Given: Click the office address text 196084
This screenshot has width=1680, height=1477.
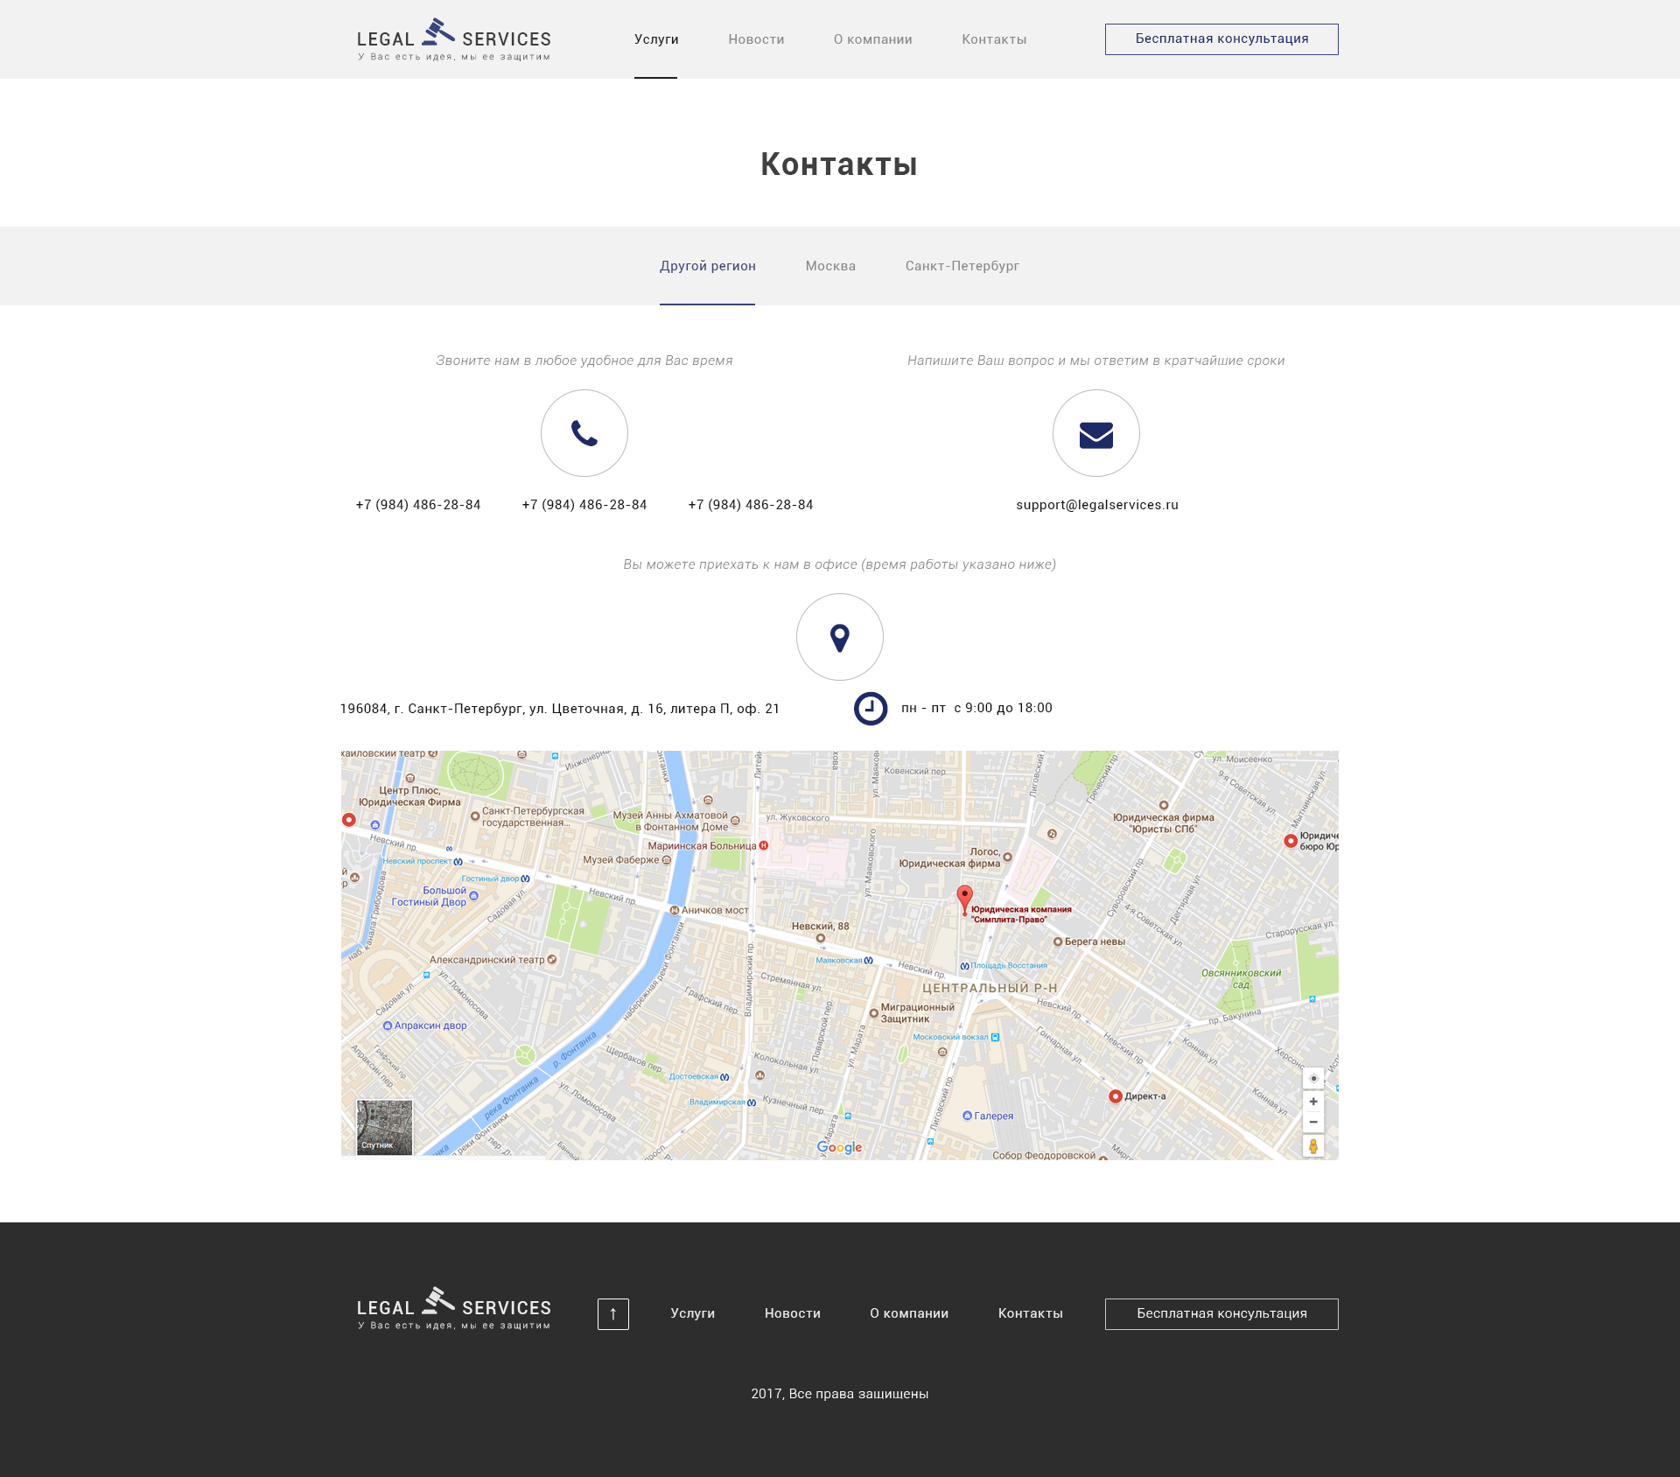Looking at the screenshot, I should [x=560, y=709].
